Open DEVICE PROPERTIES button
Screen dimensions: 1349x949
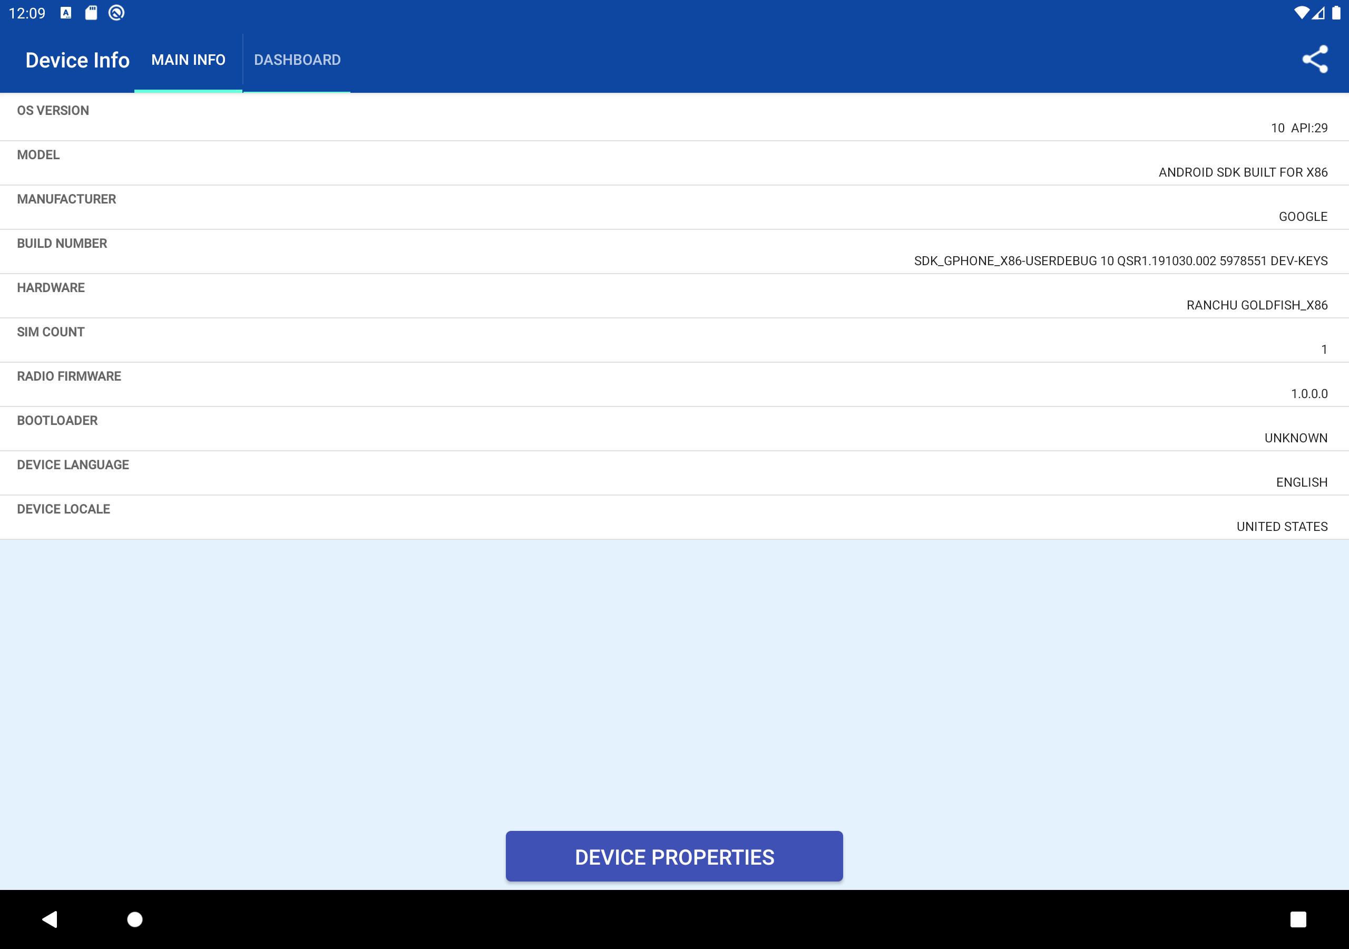click(x=674, y=856)
